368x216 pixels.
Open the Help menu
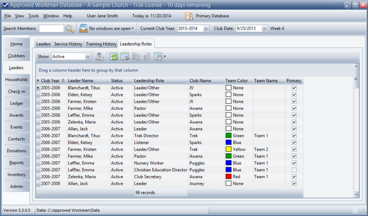(x=68, y=16)
